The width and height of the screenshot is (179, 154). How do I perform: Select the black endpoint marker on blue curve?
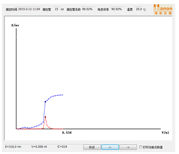pyautogui.click(x=45, y=102)
